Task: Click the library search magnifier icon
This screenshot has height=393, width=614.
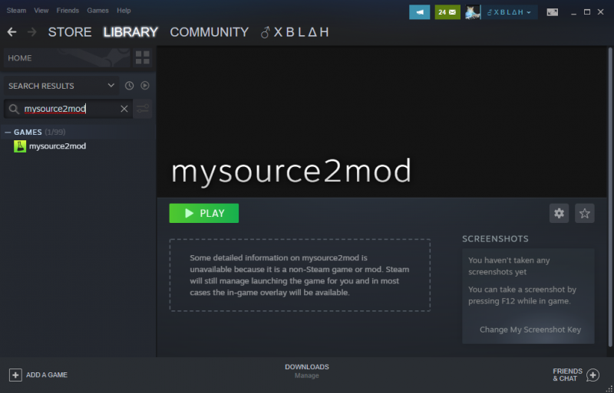Action: tap(14, 109)
